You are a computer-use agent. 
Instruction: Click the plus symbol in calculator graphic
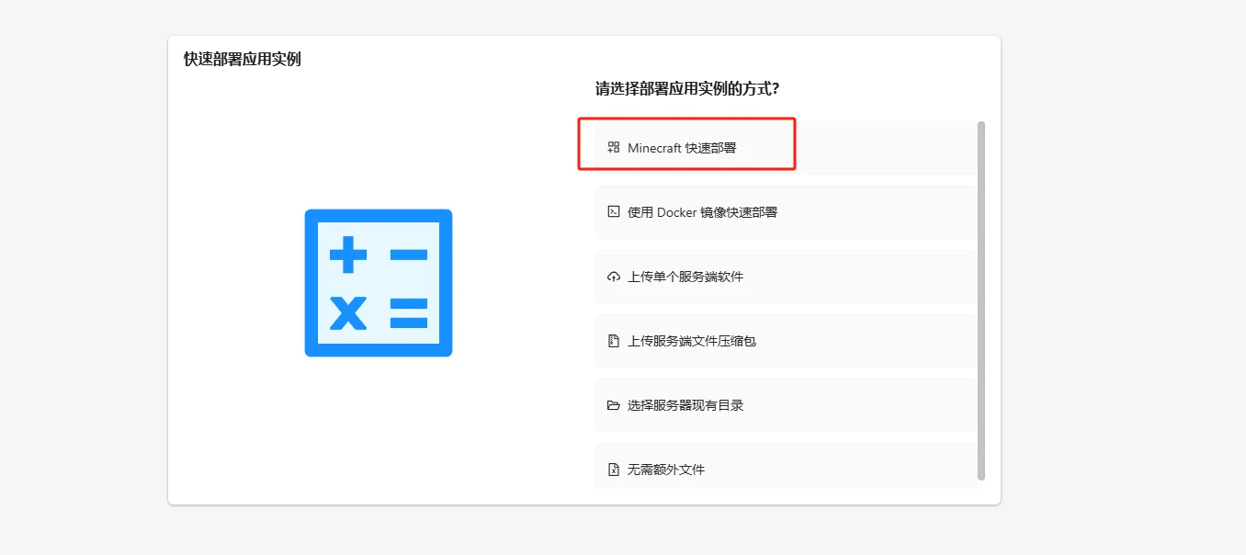(x=348, y=255)
